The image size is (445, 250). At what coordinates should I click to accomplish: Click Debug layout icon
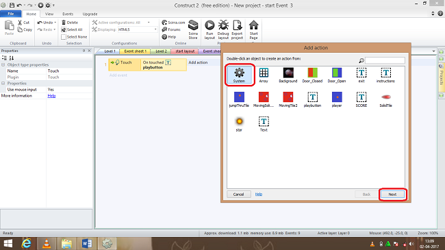coord(223,30)
